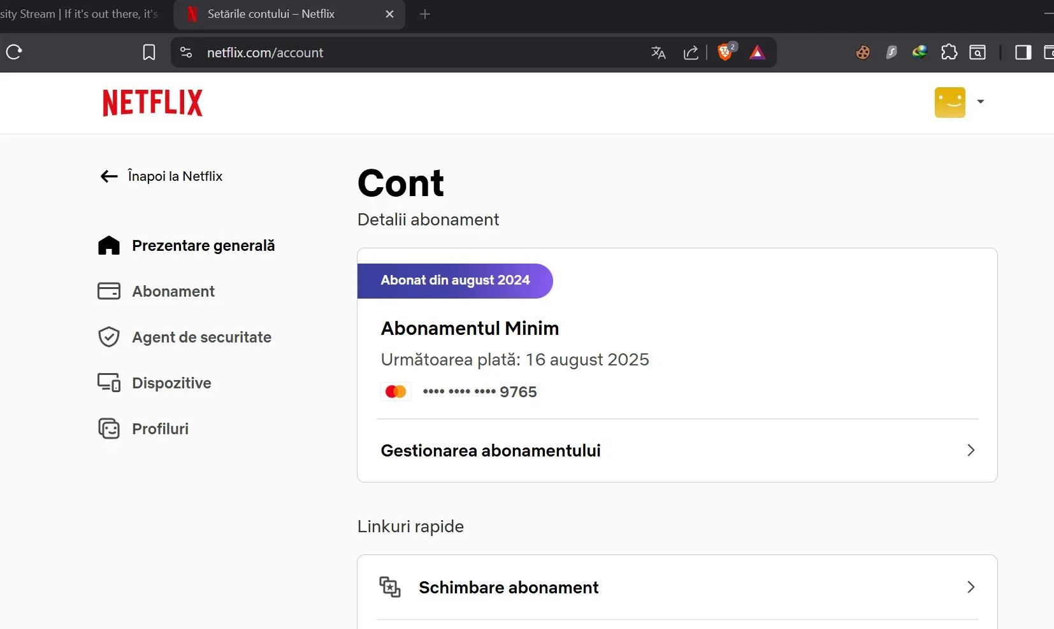Screen dimensions: 1054x629
Task: Click the Profiluri face icon
Action: coord(109,429)
